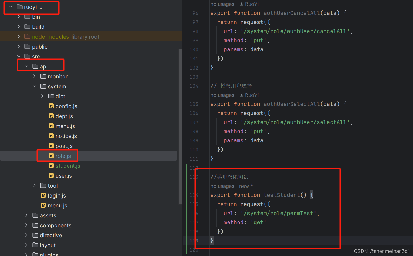Expand the tool folder chevron
This screenshot has width=413, height=256.
coord(35,185)
